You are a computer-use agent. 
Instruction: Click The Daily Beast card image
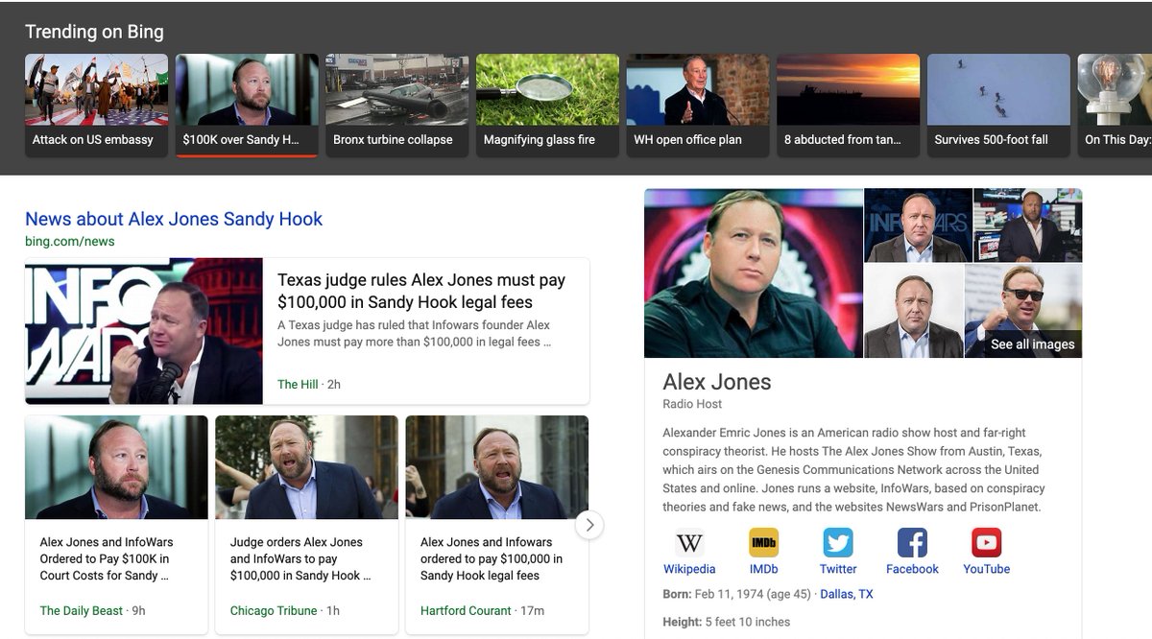[116, 467]
